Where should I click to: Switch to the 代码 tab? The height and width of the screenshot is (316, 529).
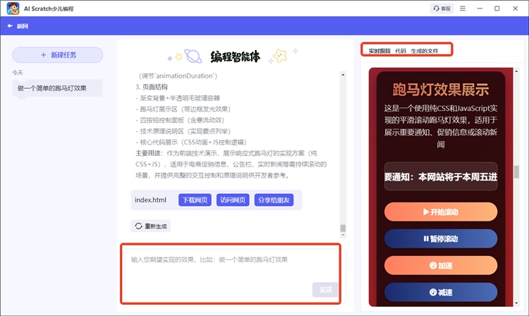pyautogui.click(x=401, y=51)
